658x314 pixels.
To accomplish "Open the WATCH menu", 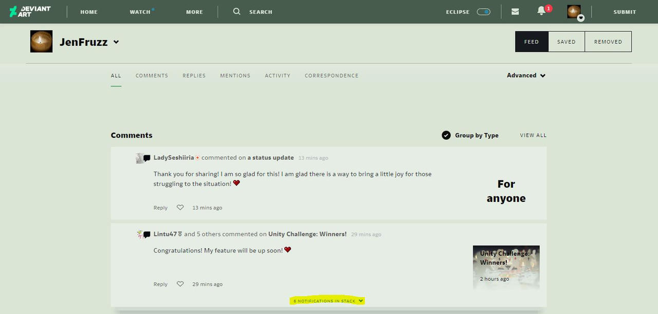I will point(139,11).
